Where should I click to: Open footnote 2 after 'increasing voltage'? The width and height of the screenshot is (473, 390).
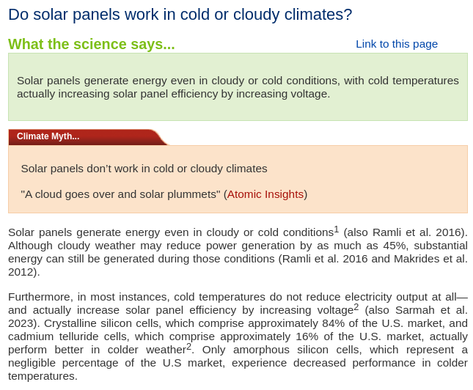[x=356, y=306]
